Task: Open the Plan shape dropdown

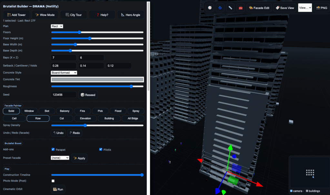Action: 57,26
